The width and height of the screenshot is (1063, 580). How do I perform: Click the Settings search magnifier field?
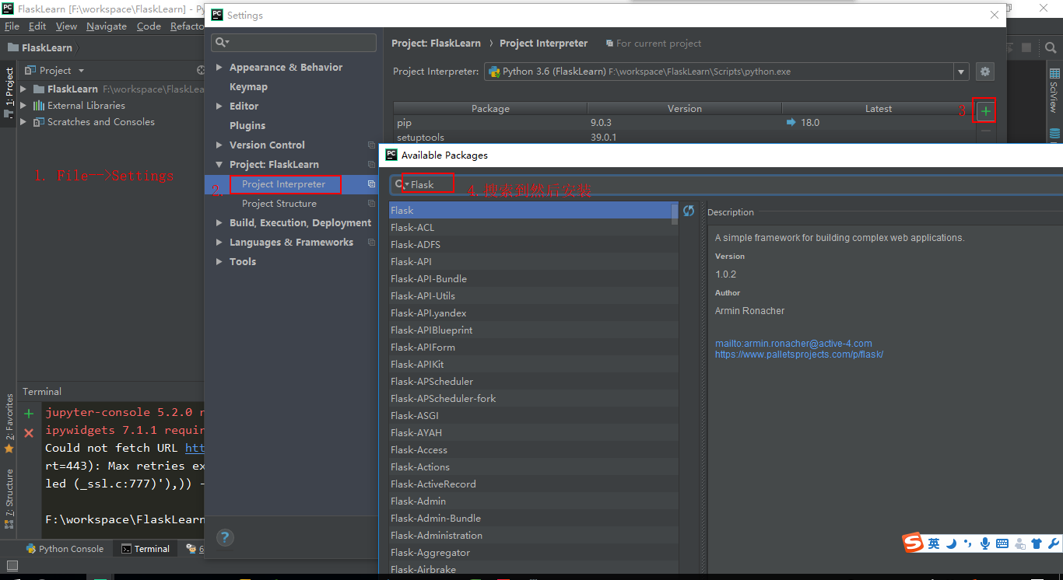(x=293, y=42)
